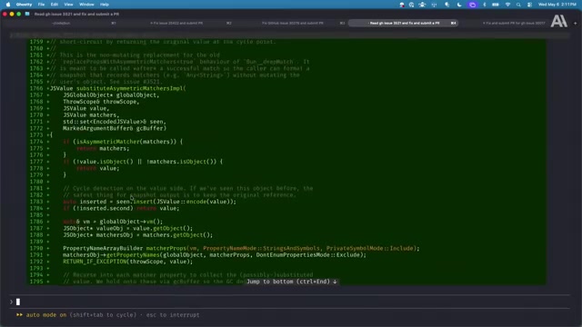This screenshot has width=582, height=327.
Task: Click 'JSObject* valueObj = value.getObject();' line
Action: pos(127,228)
